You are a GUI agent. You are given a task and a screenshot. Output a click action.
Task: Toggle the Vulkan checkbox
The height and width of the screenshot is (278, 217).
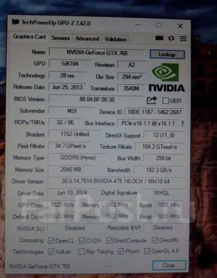(51, 252)
